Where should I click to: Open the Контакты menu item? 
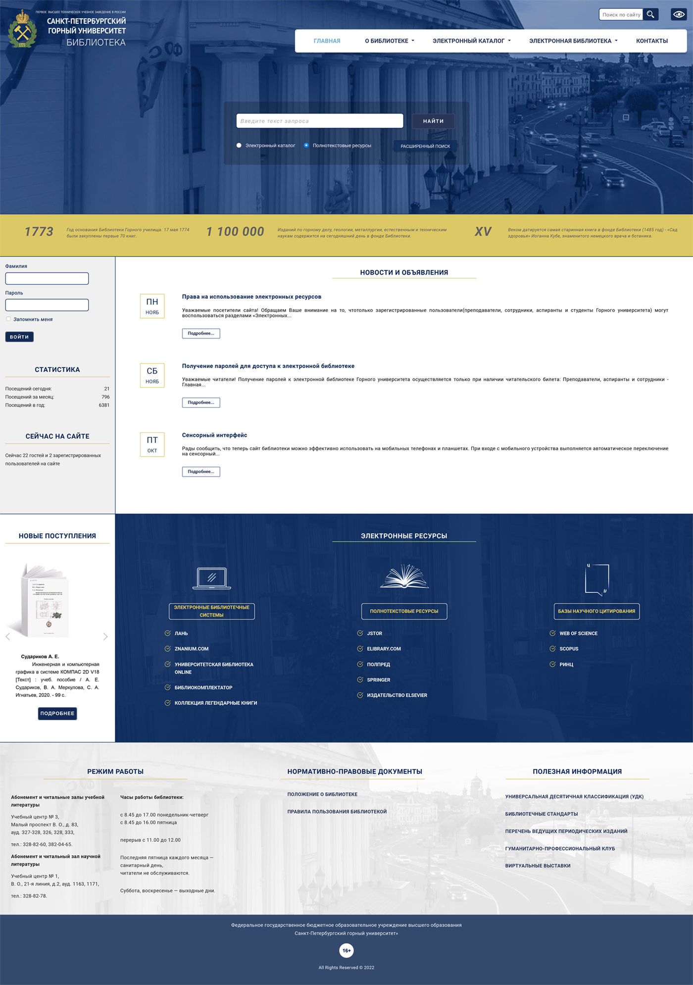[651, 41]
